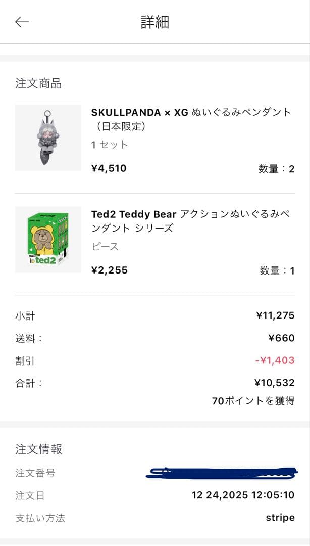Click the Ted2 price ¥2,255
The width and height of the screenshot is (310, 546).
[x=109, y=270]
